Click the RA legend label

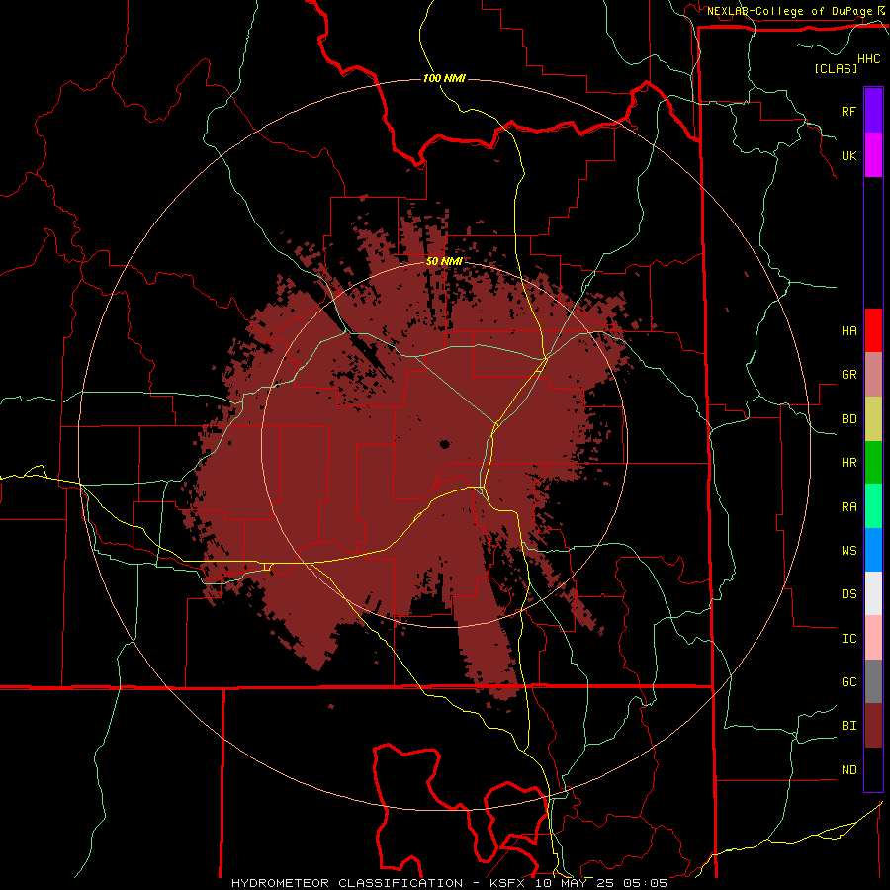(848, 507)
